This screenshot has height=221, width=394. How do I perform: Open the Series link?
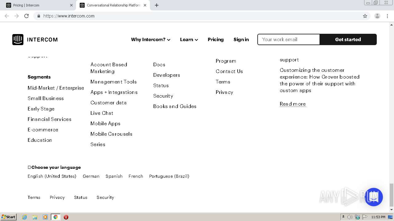tap(98, 144)
